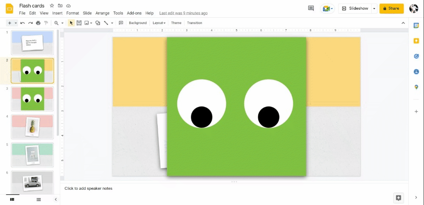Viewport: 424px width, 205px height.
Task: Check the cloud document status icon
Action: click(68, 6)
